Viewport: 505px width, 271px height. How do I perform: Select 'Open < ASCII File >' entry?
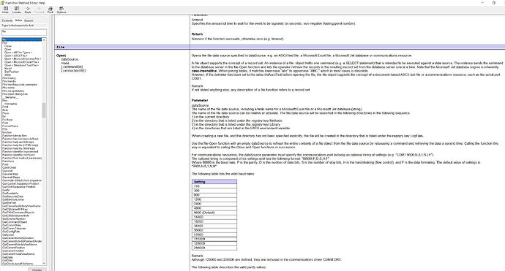tap(16, 56)
